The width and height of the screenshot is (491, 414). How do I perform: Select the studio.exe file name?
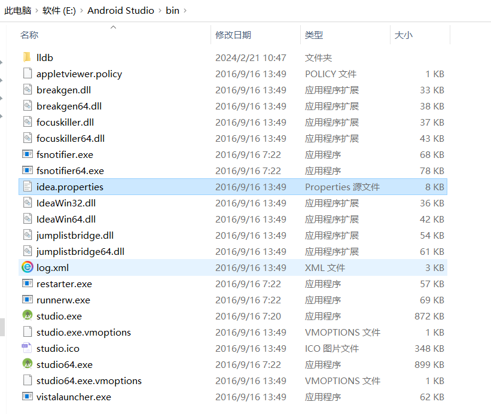click(x=59, y=316)
